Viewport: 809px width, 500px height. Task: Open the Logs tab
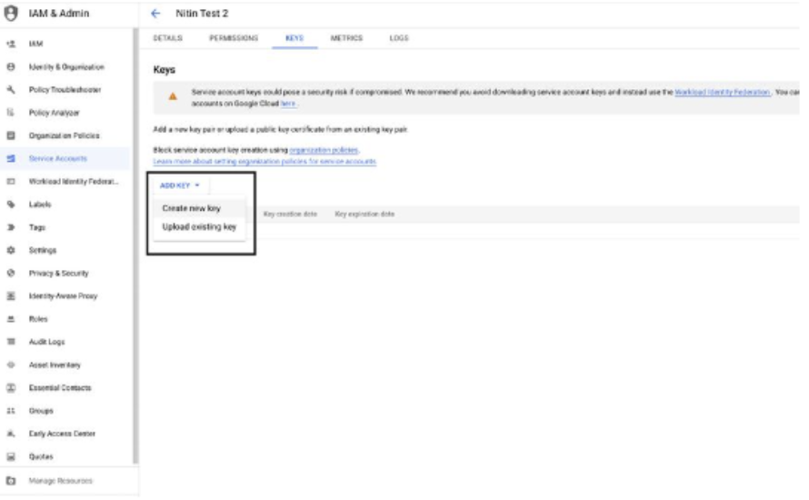click(399, 38)
